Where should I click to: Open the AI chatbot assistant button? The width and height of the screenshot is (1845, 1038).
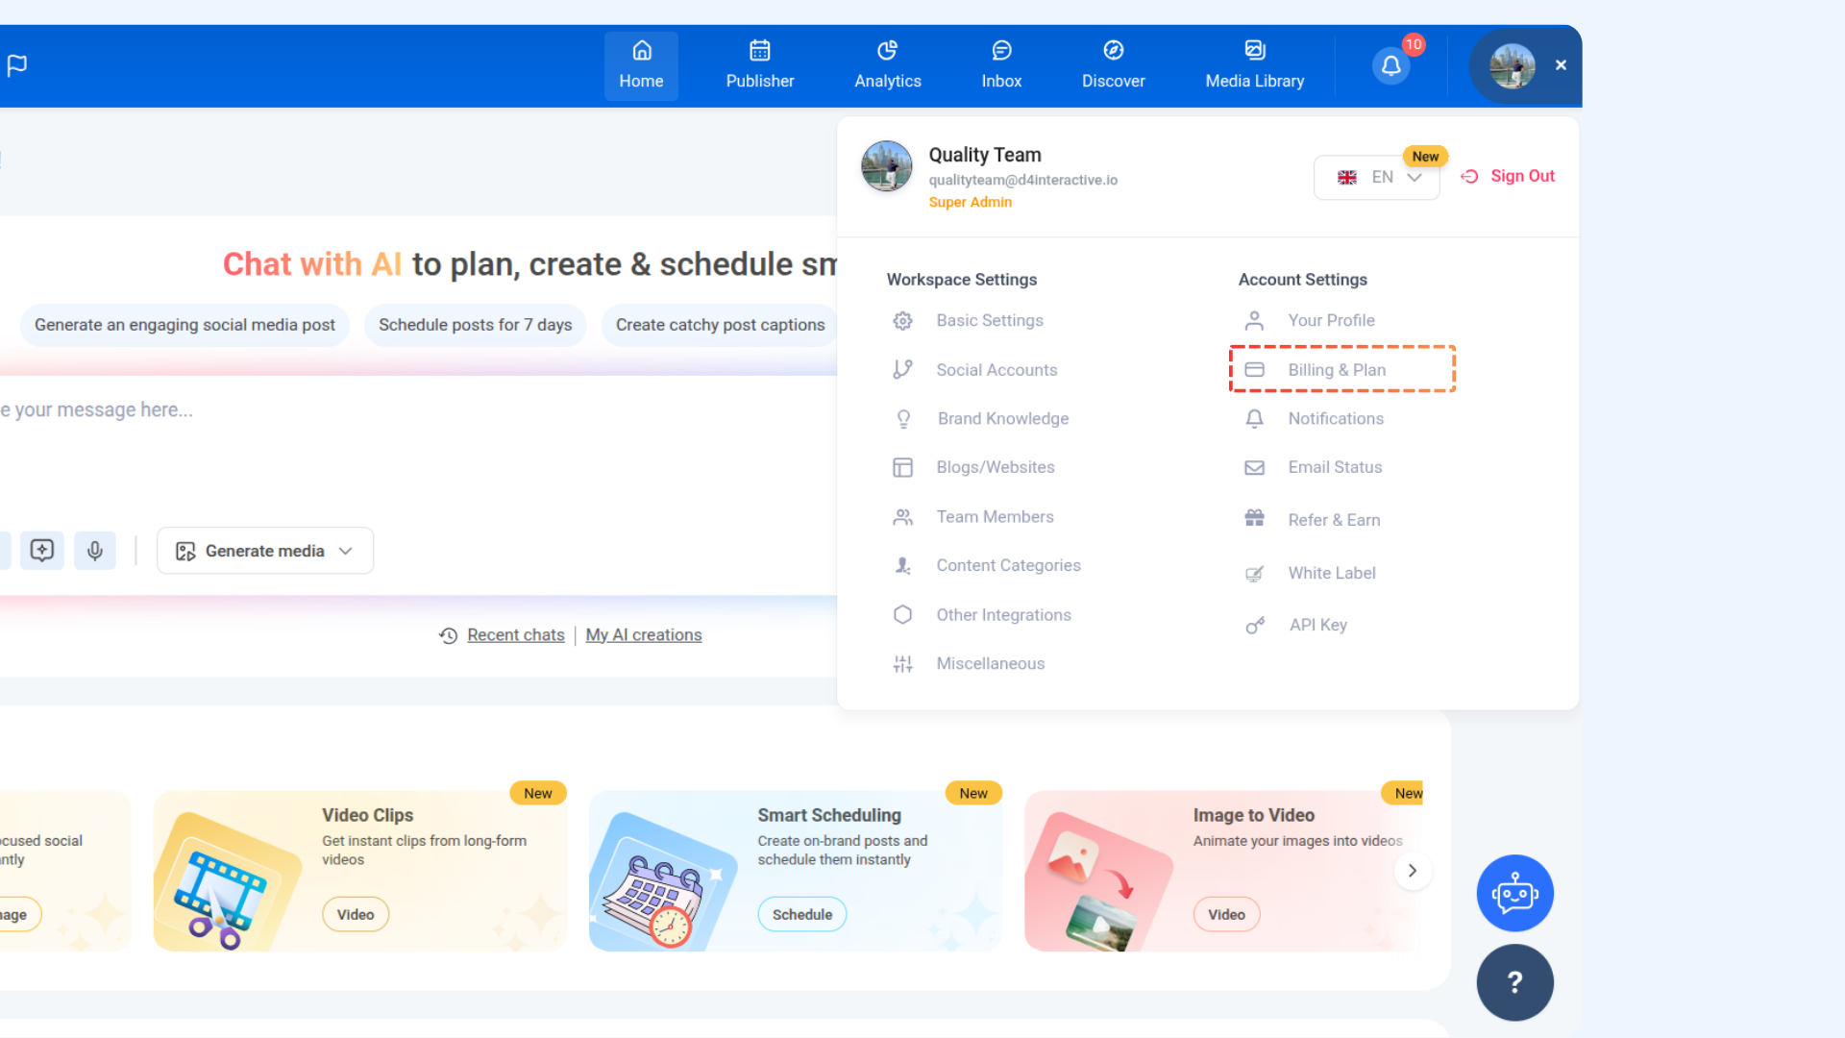pyautogui.click(x=1514, y=894)
